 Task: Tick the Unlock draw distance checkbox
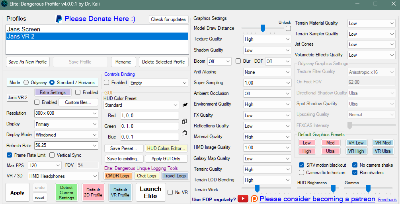(x=288, y=29)
